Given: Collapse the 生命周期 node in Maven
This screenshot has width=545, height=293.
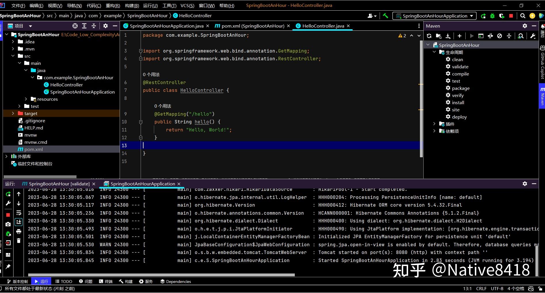Looking at the screenshot, I should [x=434, y=52].
